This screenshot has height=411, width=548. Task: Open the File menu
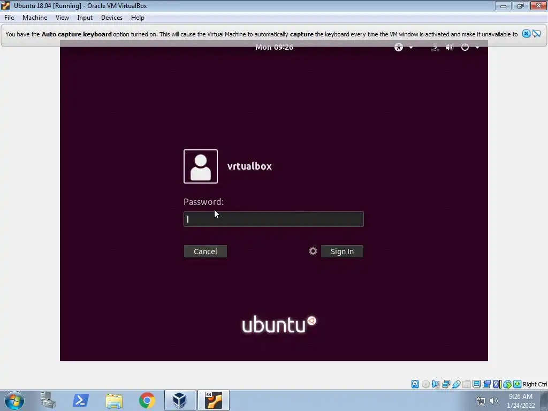(x=9, y=18)
